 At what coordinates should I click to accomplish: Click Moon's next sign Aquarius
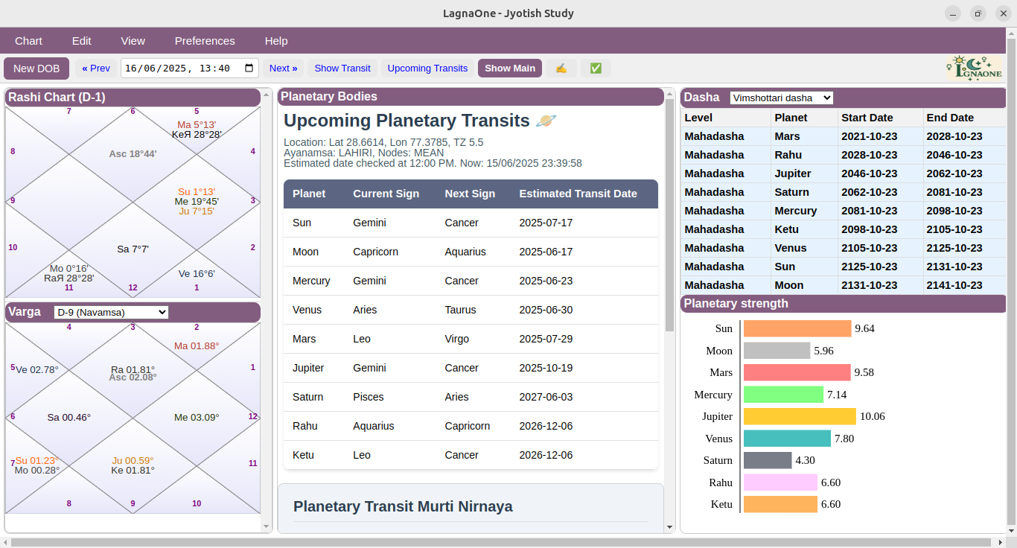coord(465,252)
